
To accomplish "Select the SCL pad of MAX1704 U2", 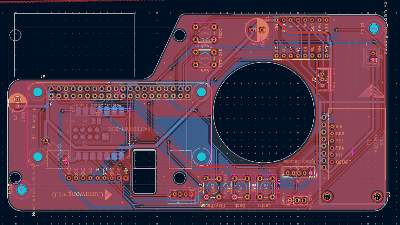I will point(332,141).
